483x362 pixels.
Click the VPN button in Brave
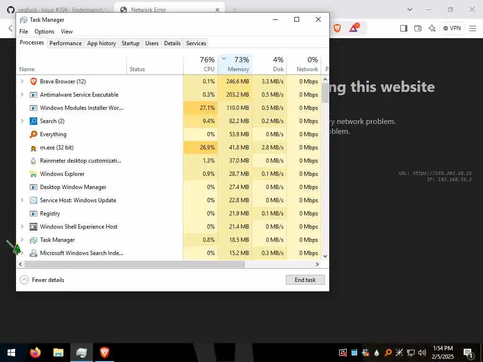pos(452,28)
